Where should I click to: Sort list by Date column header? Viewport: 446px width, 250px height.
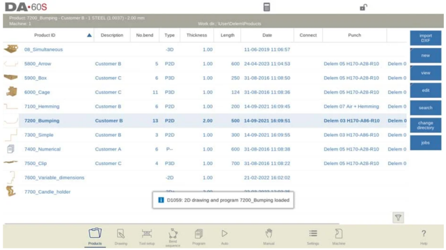click(267, 35)
